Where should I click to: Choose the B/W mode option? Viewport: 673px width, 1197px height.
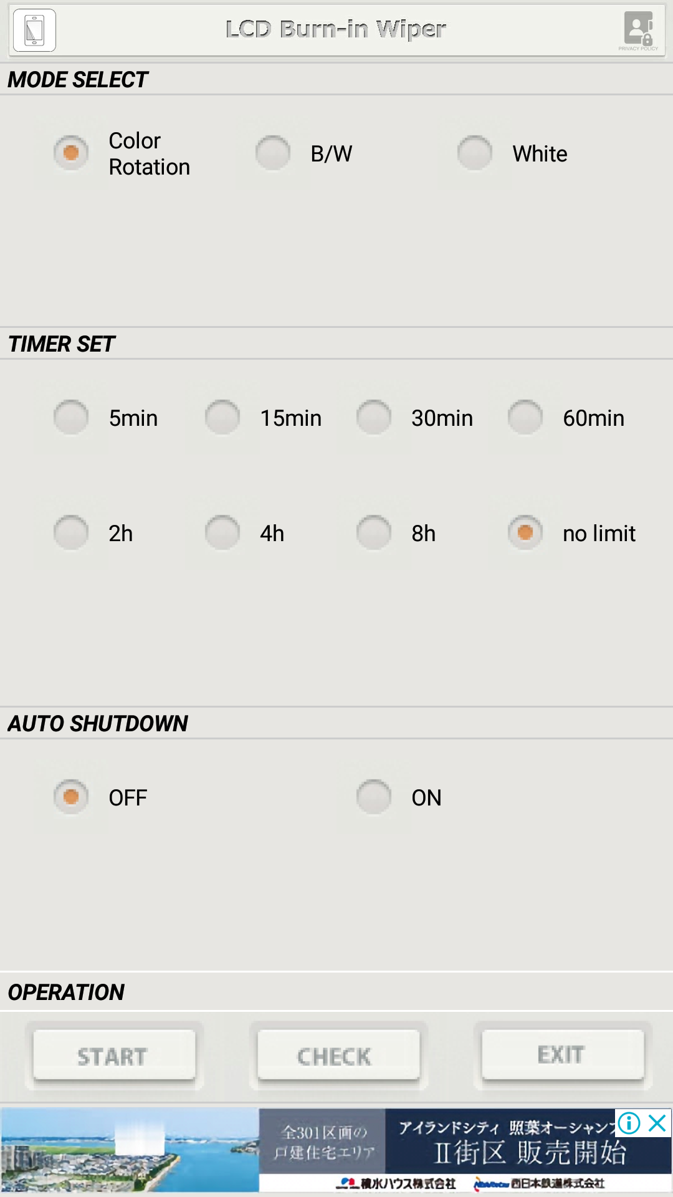coord(273,153)
